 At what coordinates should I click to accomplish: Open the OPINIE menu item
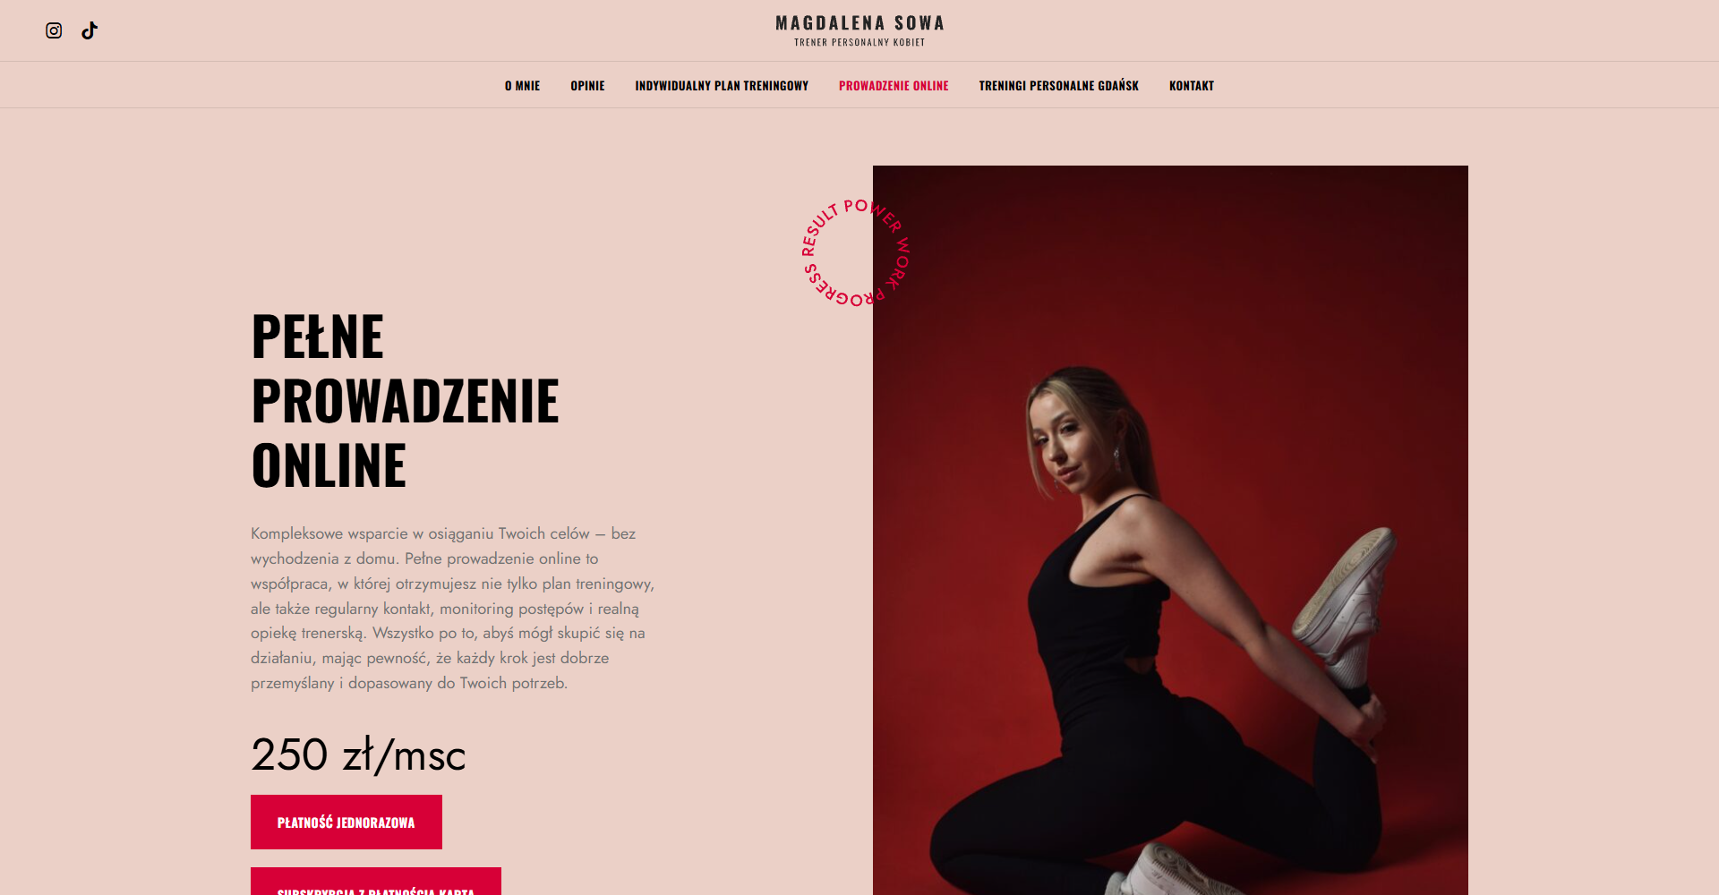[587, 86]
